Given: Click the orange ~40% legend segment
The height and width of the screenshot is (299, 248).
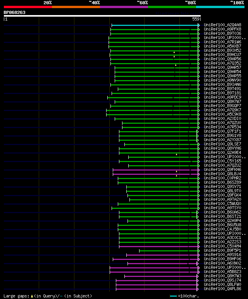Looking at the screenshot, I should [x=76, y=7].
